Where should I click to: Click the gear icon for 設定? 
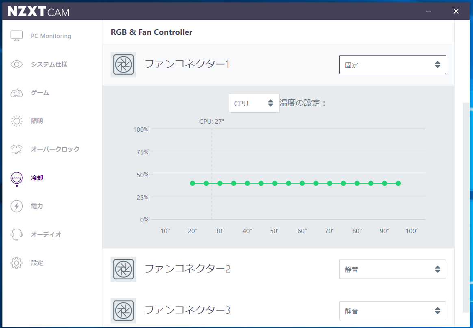click(x=17, y=263)
